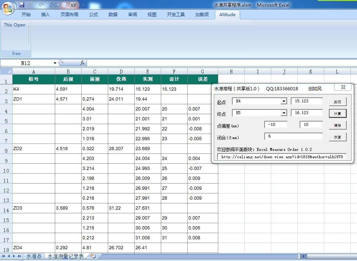Click the next sheet navigation arrow
Image resolution: width=357 pixels, height=261 pixels.
click(14, 256)
